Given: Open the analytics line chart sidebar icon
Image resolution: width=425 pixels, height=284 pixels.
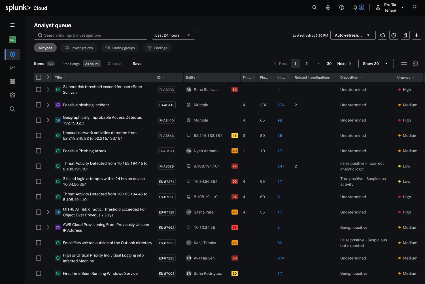Looking at the screenshot, I should coord(12,68).
